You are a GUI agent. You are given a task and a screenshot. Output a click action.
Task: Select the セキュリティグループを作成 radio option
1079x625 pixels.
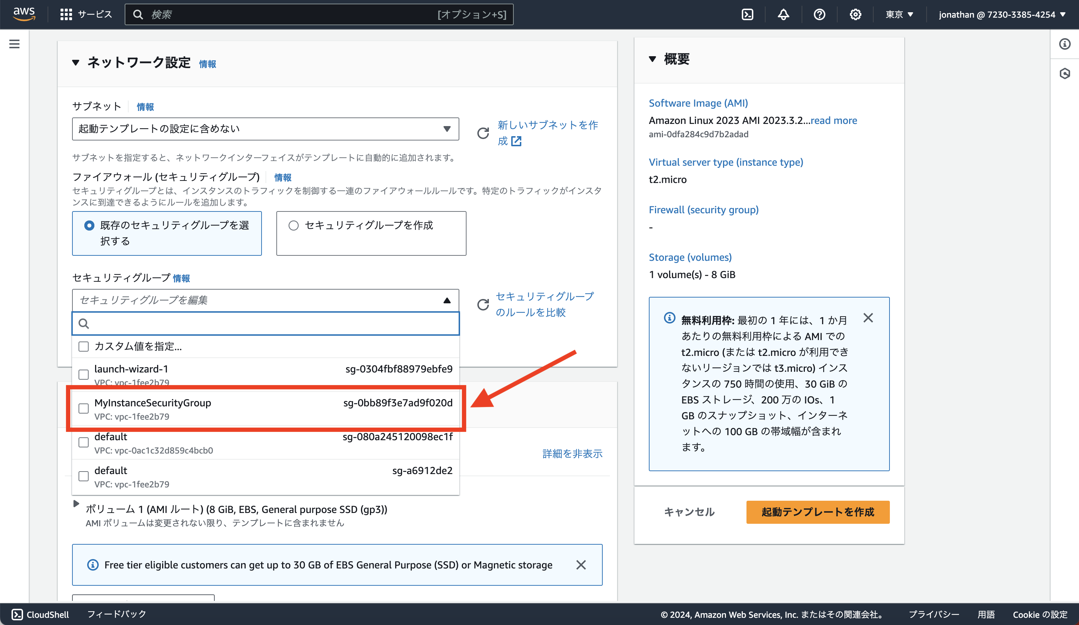coord(294,225)
